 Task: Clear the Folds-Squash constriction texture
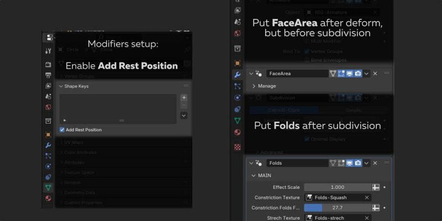click(366, 197)
